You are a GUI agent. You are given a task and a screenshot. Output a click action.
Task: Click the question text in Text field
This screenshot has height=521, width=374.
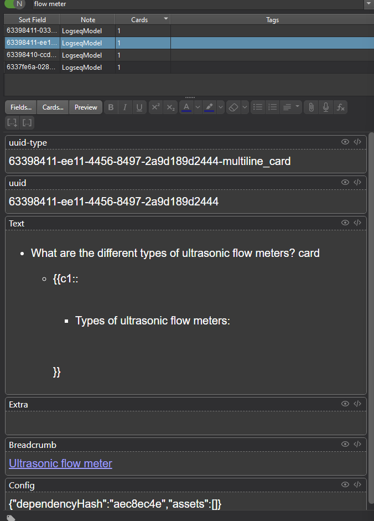(x=175, y=253)
